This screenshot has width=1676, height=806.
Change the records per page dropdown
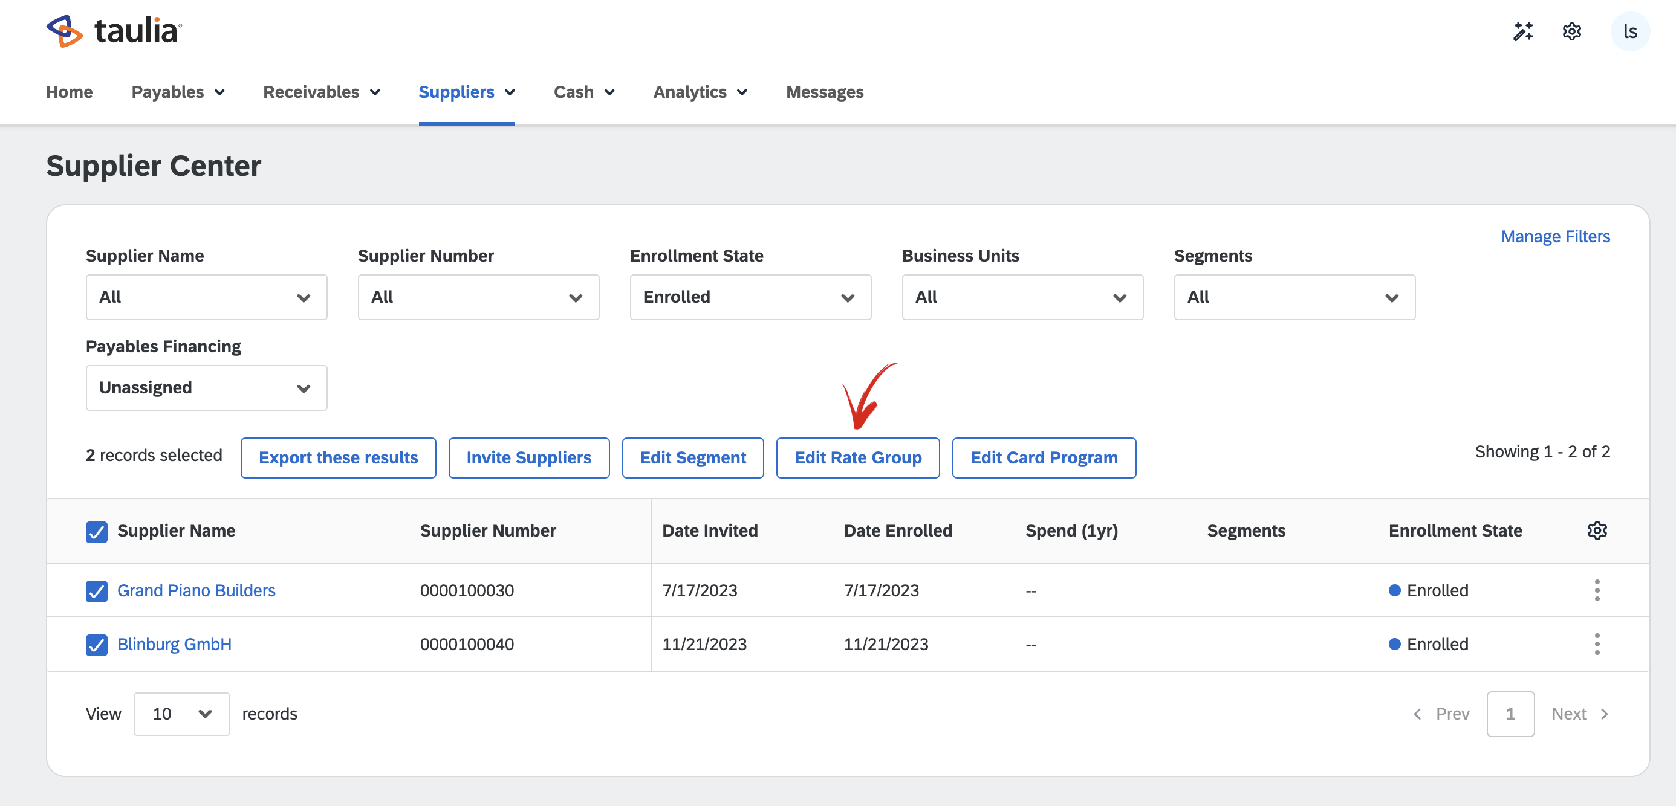[181, 714]
